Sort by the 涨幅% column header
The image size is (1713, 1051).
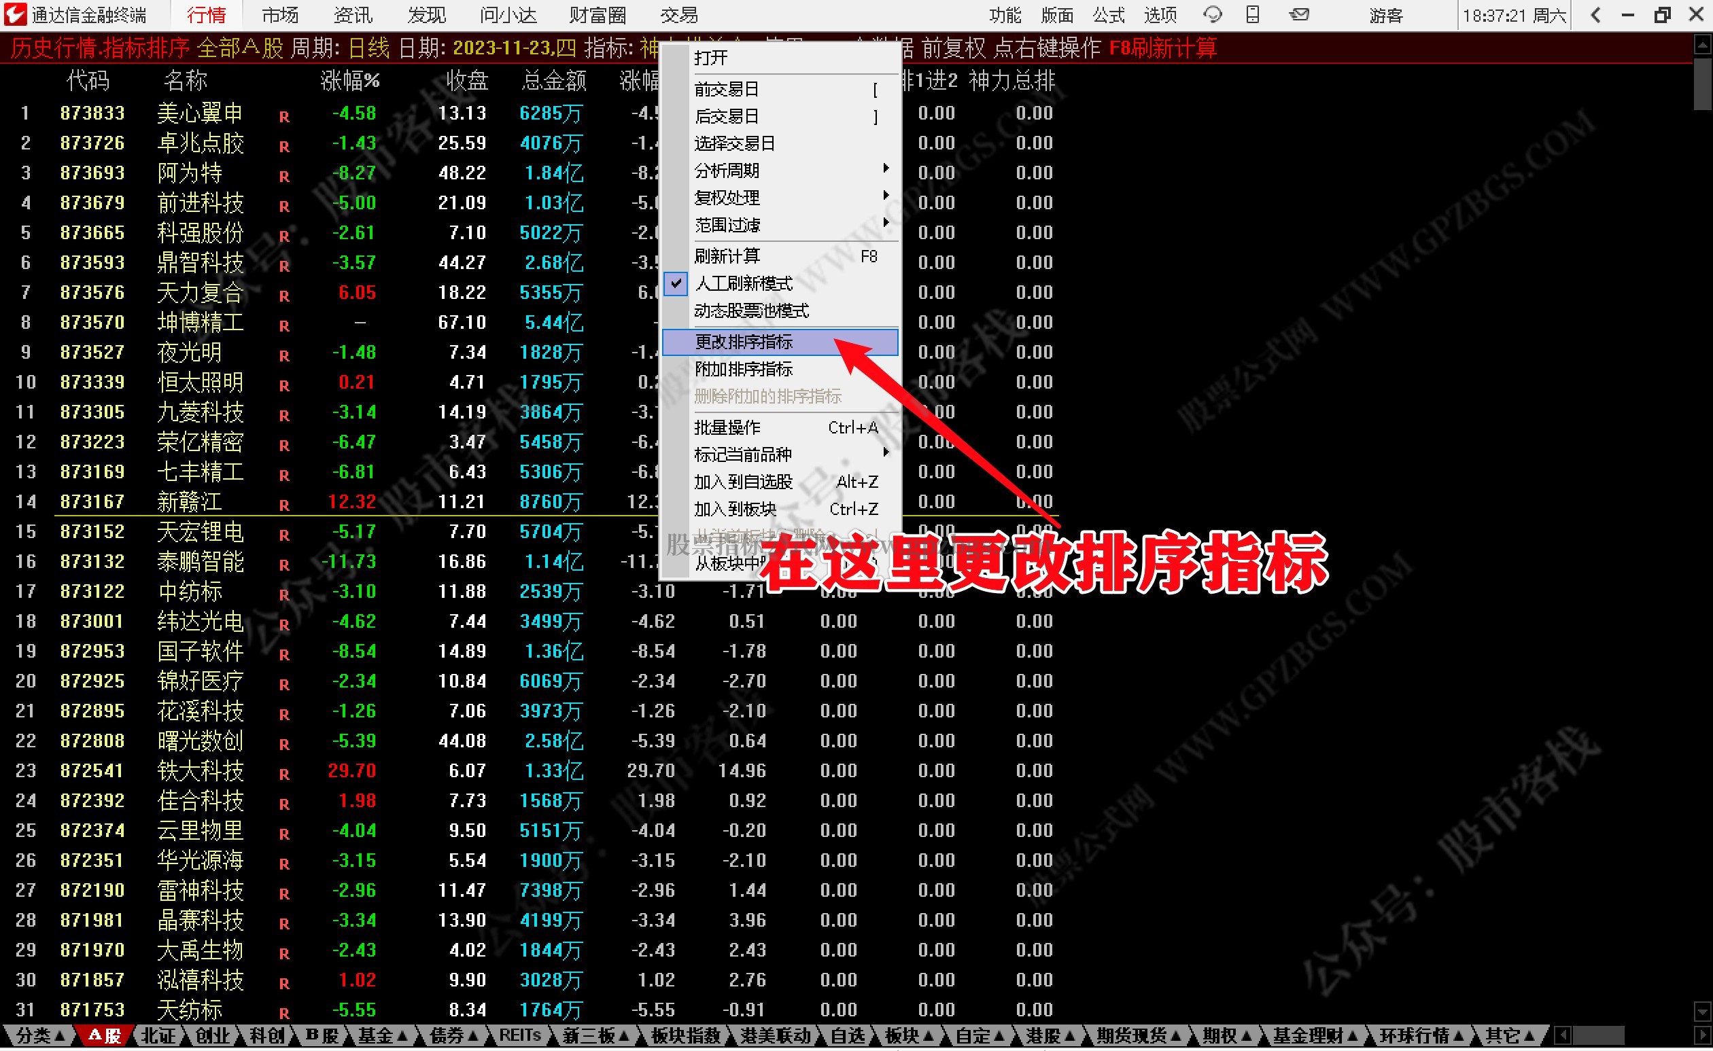point(350,81)
